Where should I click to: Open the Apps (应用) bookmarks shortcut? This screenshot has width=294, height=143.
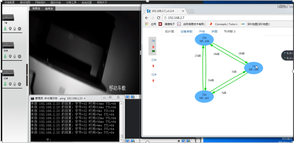tap(151, 24)
